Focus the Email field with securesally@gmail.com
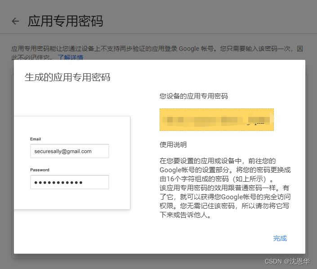This screenshot has height=269, width=317. pyautogui.click(x=70, y=151)
